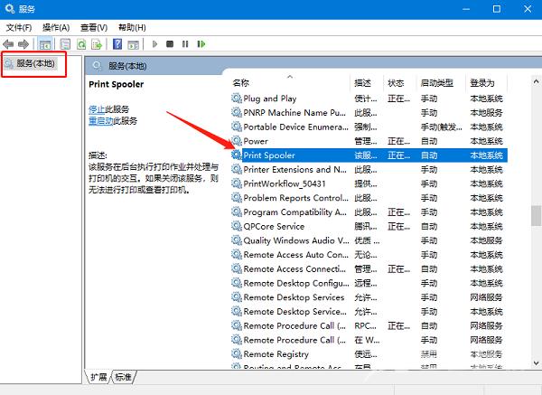Screen dimensions: 542x395
Task: Click the 服务(本地) header in details pane
Action: 127,66
